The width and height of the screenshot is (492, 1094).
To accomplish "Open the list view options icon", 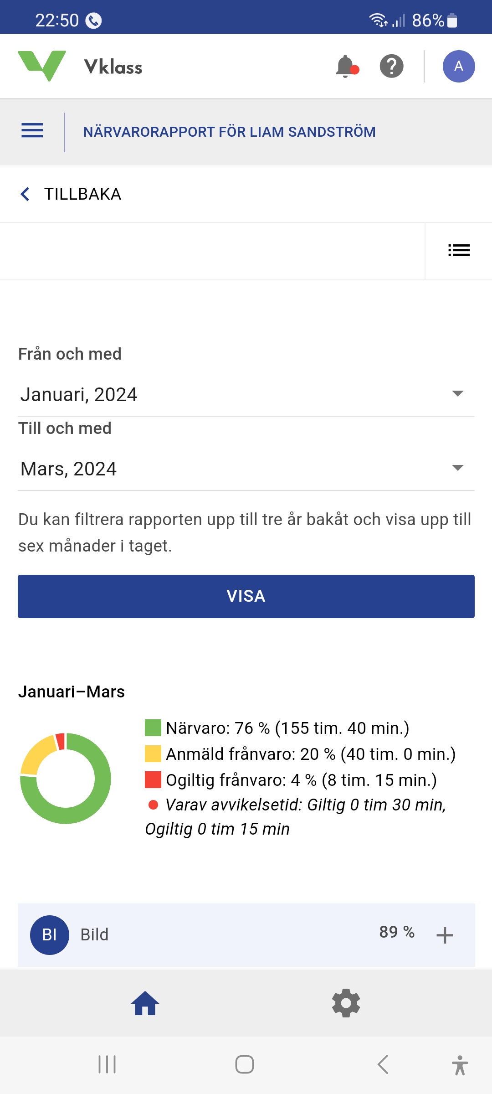I will [x=459, y=250].
